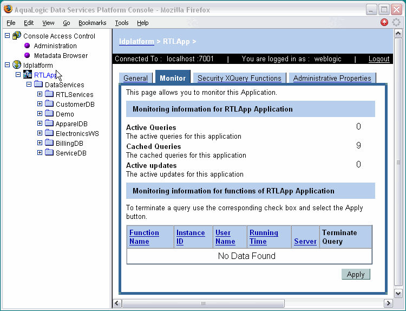Click the Console Access Control key icon
Image resolution: width=406 pixels, height=311 pixels.
coord(17,36)
